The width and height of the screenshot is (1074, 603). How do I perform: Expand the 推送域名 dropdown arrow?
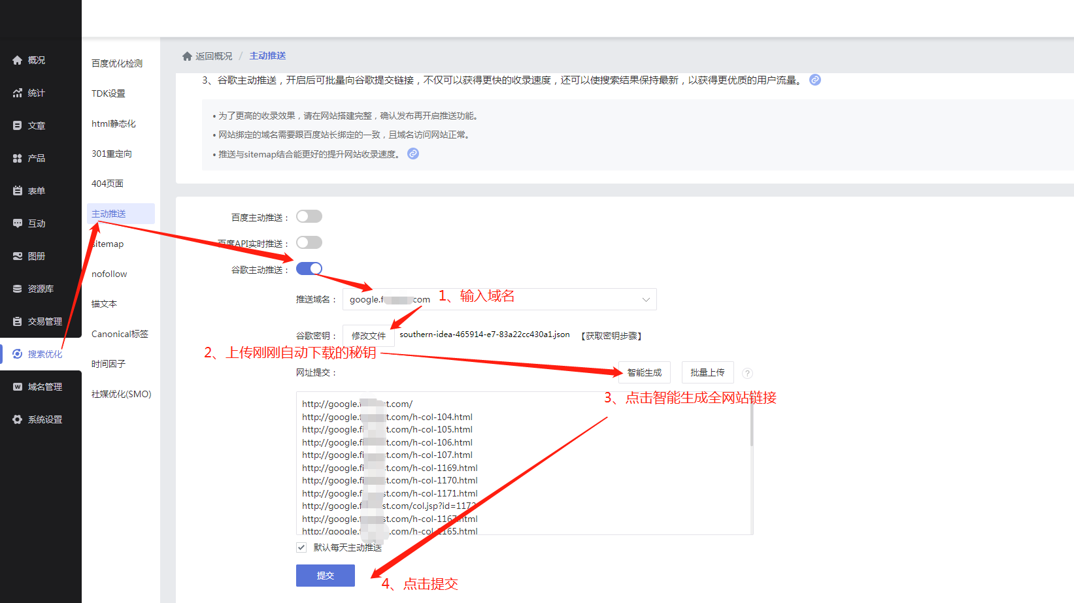[x=646, y=300]
